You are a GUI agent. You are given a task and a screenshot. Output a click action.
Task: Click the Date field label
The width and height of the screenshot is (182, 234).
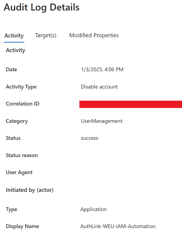click(x=11, y=70)
